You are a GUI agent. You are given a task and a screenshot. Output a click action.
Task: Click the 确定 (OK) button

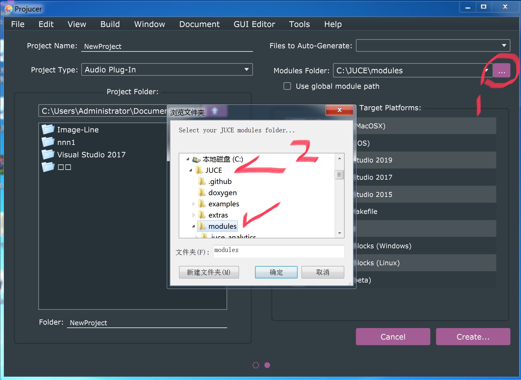[x=276, y=272]
